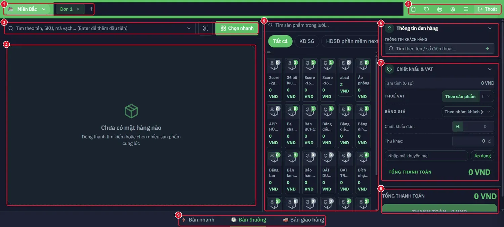
Task: Open the Miền Bắc branch dropdown
Action: click(27, 9)
